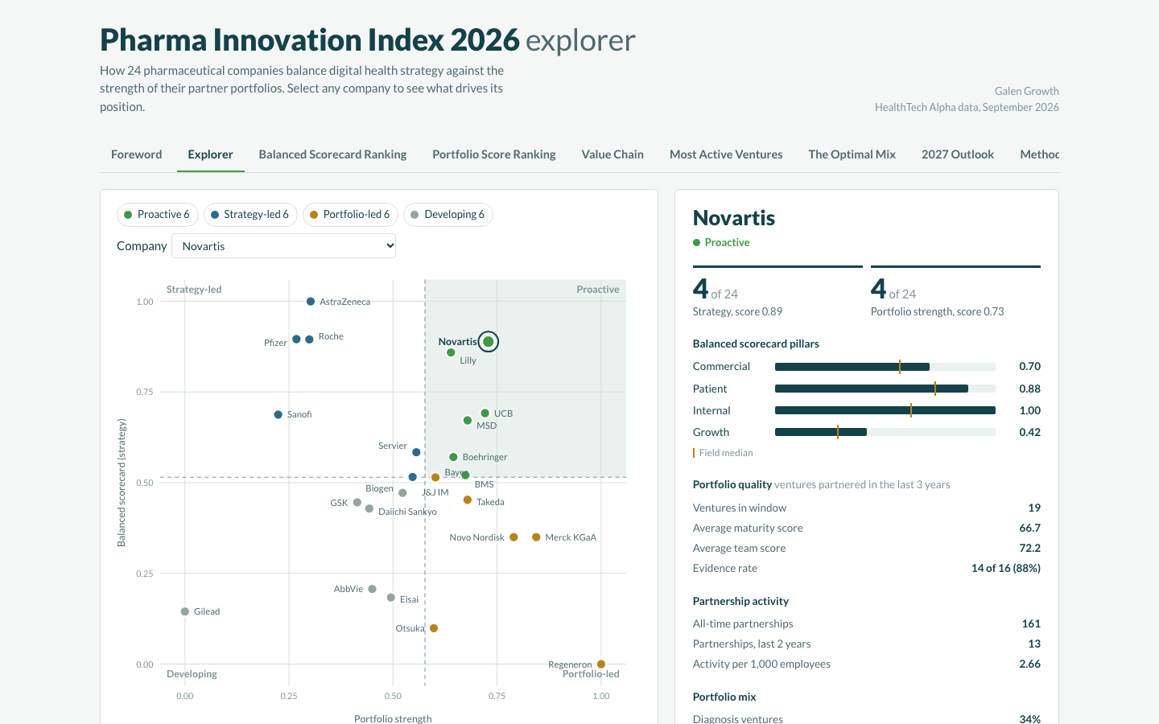Select the Otsuka data point
Screen dimensions: 1159x724
pos(434,628)
